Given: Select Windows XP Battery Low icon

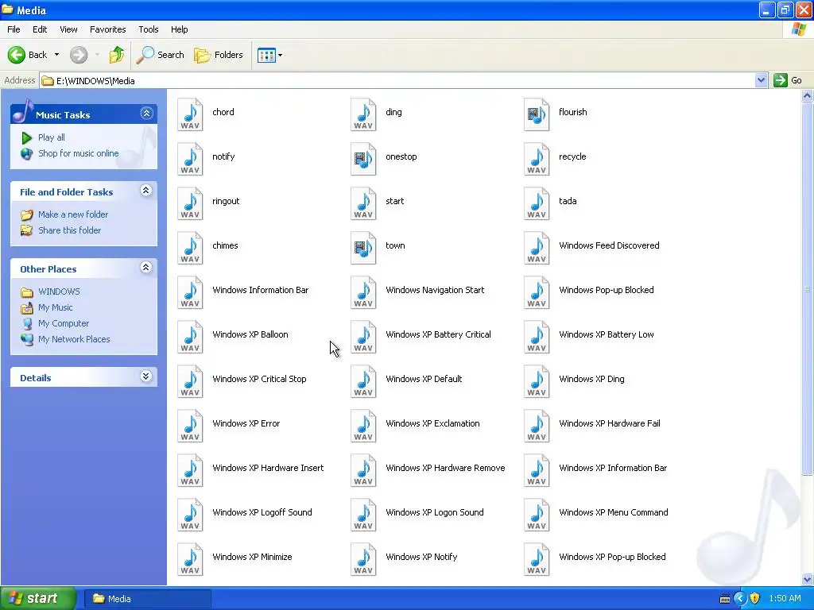Looking at the screenshot, I should click(x=537, y=337).
